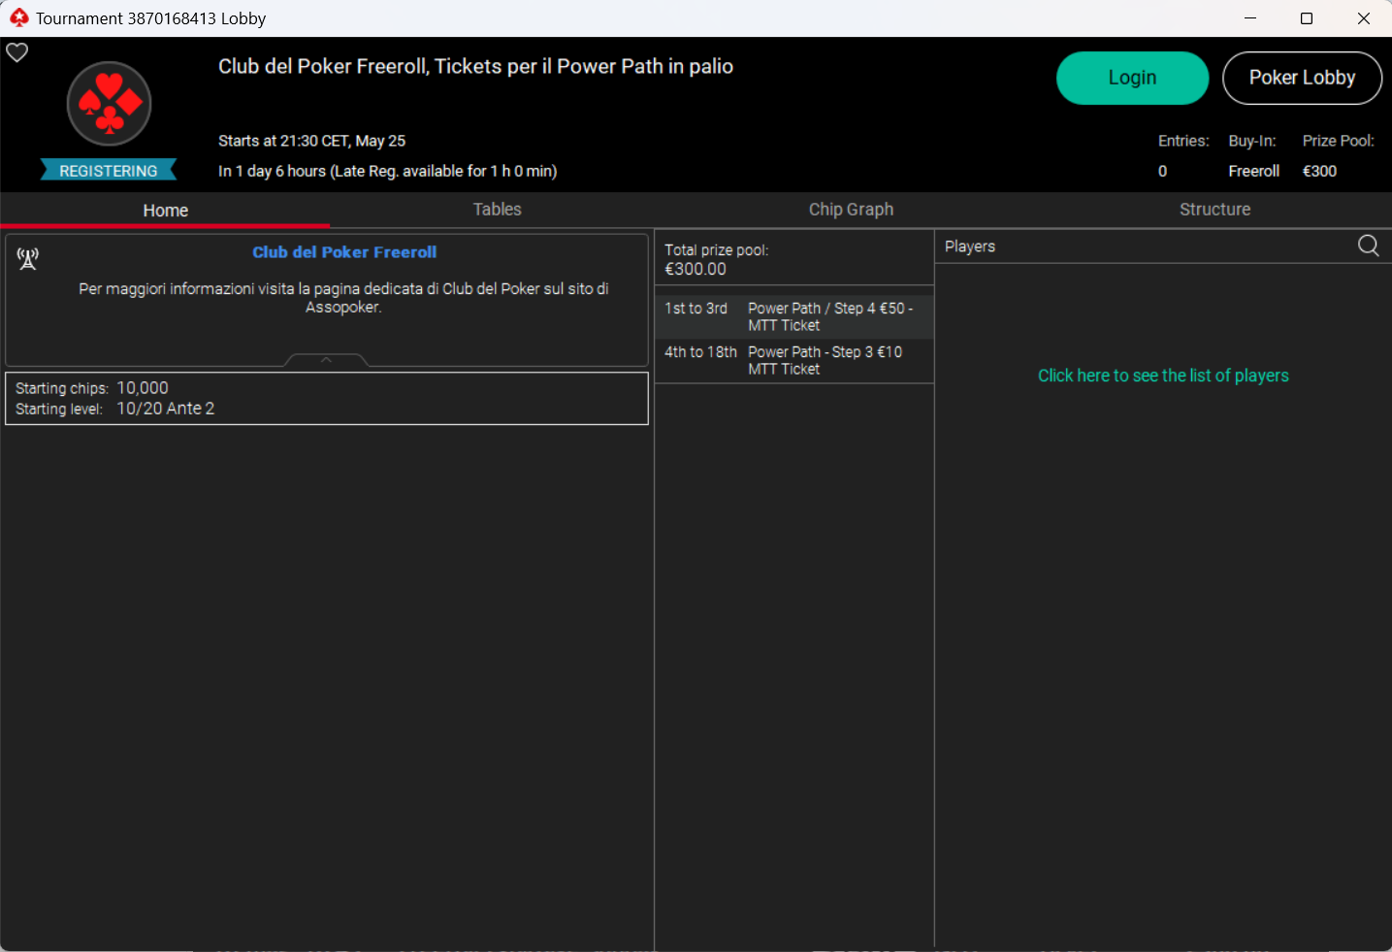1392x952 pixels.
Task: Click the Prize Pool value €300
Action: 1319,171
